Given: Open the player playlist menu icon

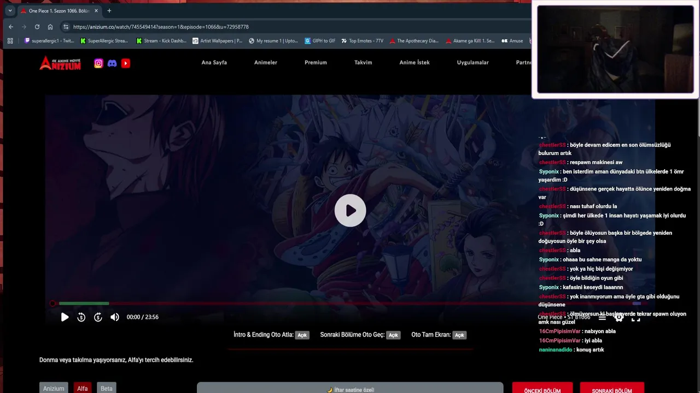Looking at the screenshot, I should (x=602, y=317).
